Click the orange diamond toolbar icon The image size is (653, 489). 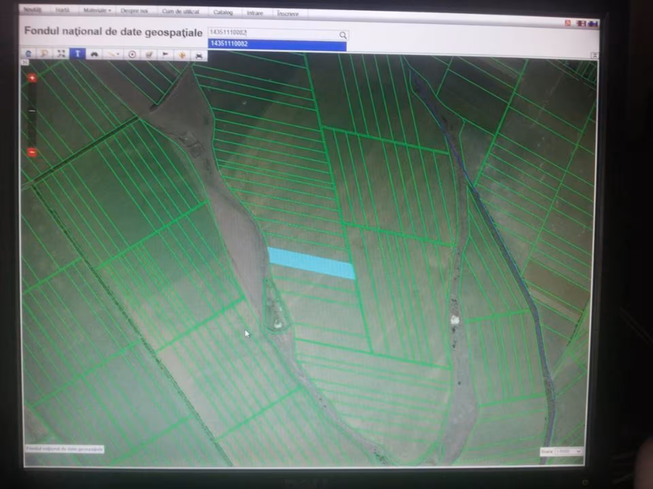tap(182, 55)
